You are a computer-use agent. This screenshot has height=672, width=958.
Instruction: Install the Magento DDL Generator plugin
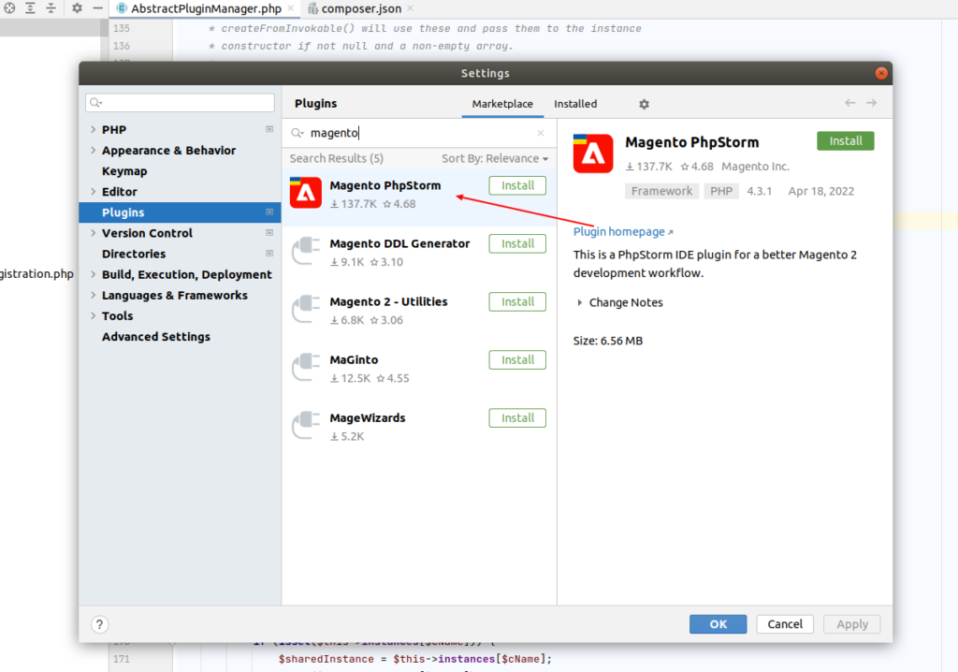point(517,244)
